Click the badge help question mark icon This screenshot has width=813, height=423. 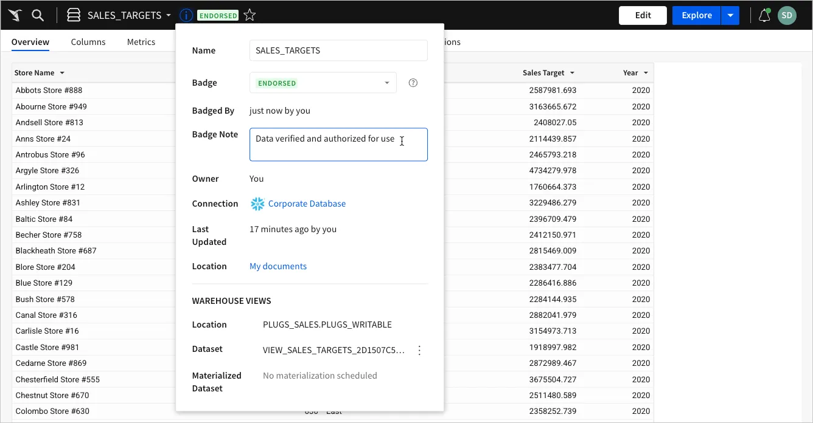pyautogui.click(x=413, y=83)
